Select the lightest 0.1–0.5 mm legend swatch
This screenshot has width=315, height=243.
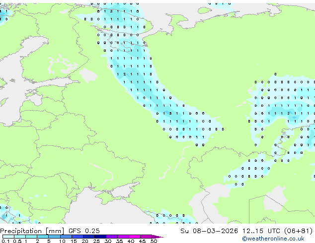[x=8, y=237]
